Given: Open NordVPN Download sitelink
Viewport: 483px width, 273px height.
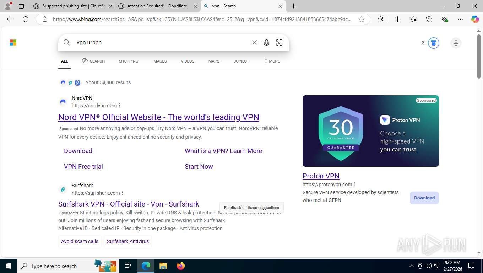Looking at the screenshot, I should (x=78, y=151).
